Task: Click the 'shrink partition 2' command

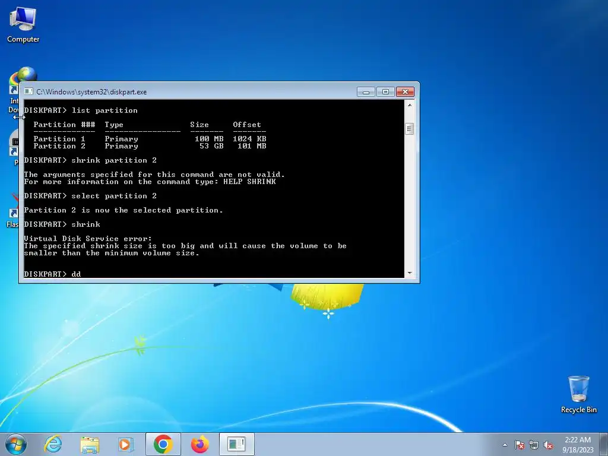Action: [x=114, y=160]
